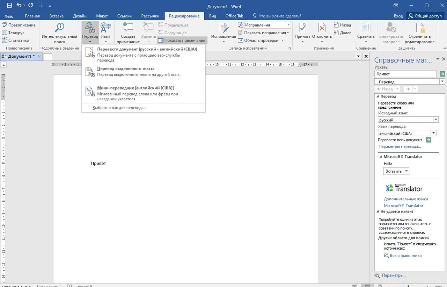
Task: Click Все справочники link
Action: pyautogui.click(x=405, y=256)
